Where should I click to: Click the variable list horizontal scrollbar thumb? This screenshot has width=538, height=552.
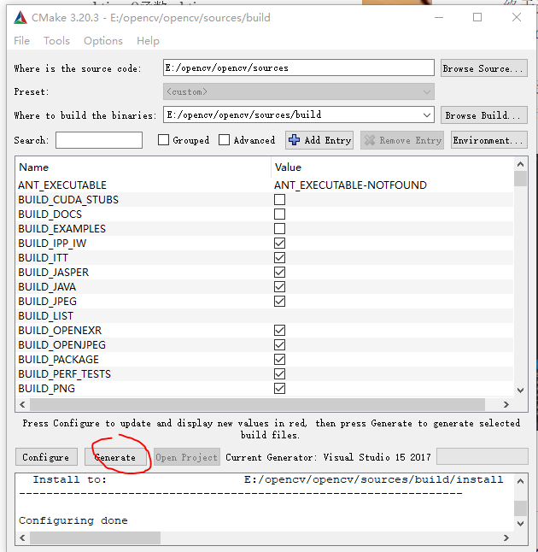point(257,404)
